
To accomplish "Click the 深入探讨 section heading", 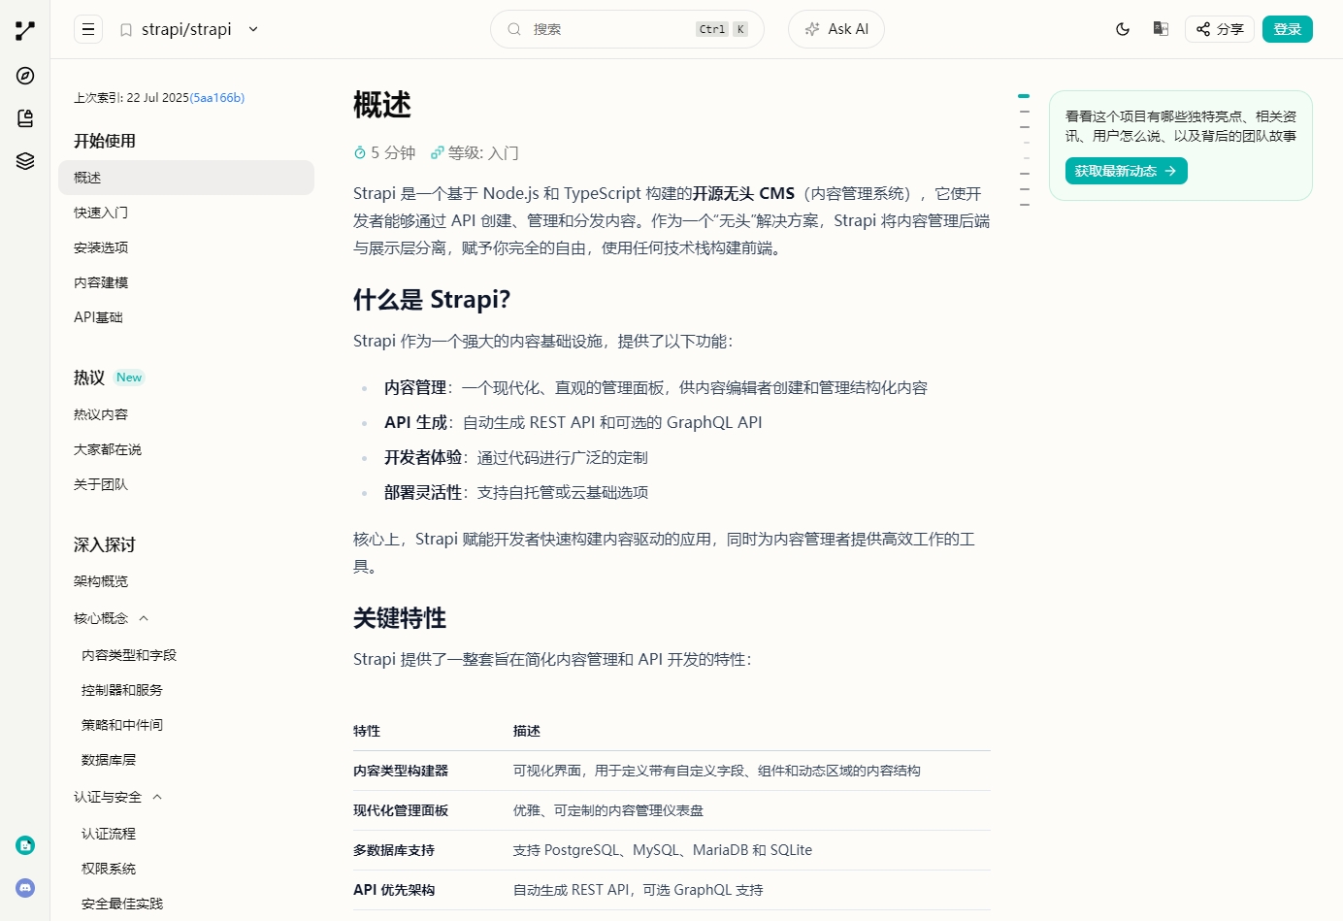I will [x=105, y=544].
